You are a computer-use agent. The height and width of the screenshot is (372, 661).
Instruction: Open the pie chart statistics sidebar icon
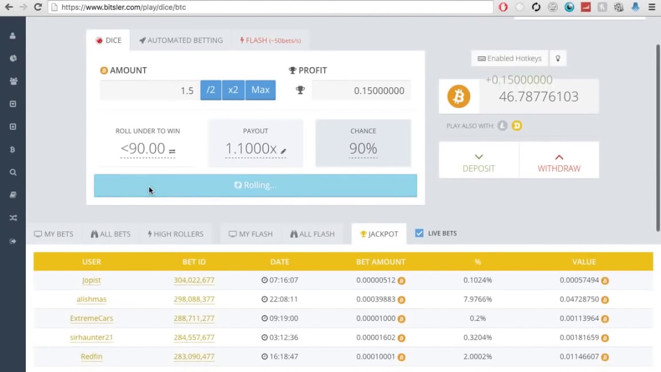(13, 58)
